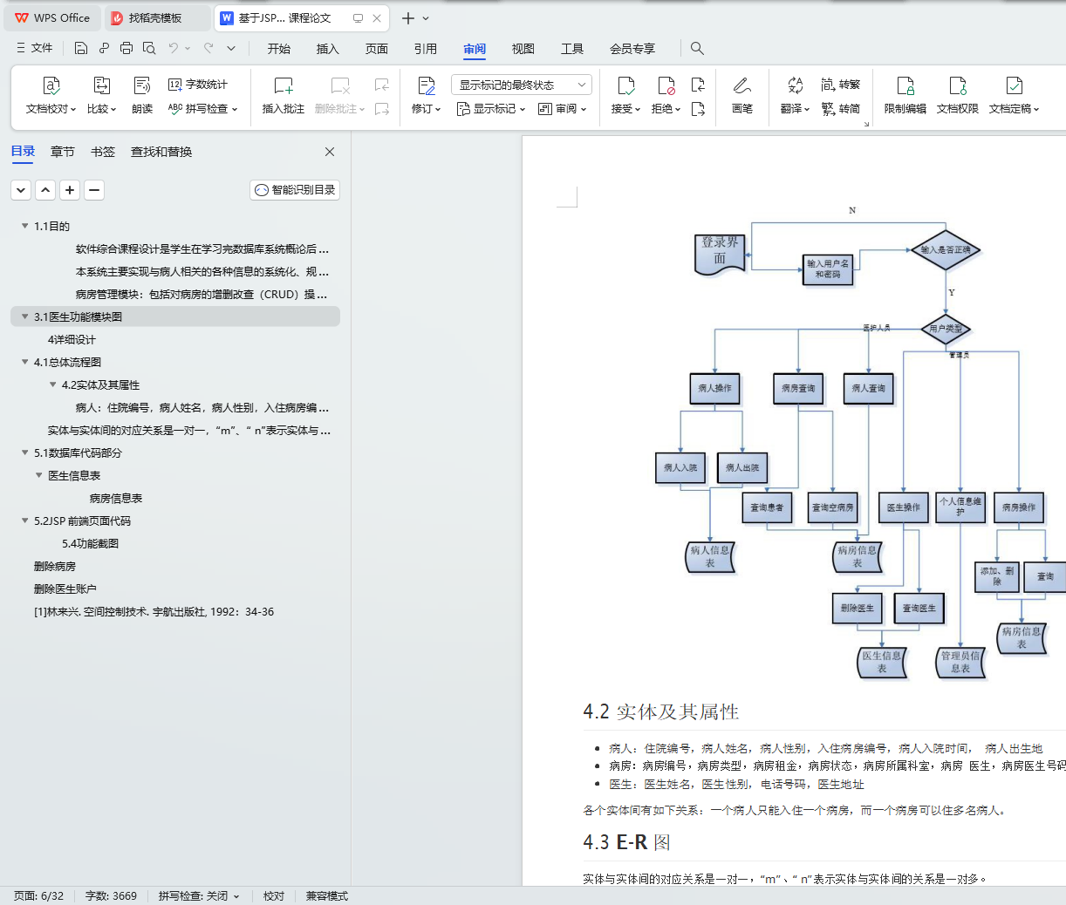The image size is (1066, 905).
Task: Collapse the 3.1医生功能模块图 outline node
Action: pyautogui.click(x=24, y=316)
